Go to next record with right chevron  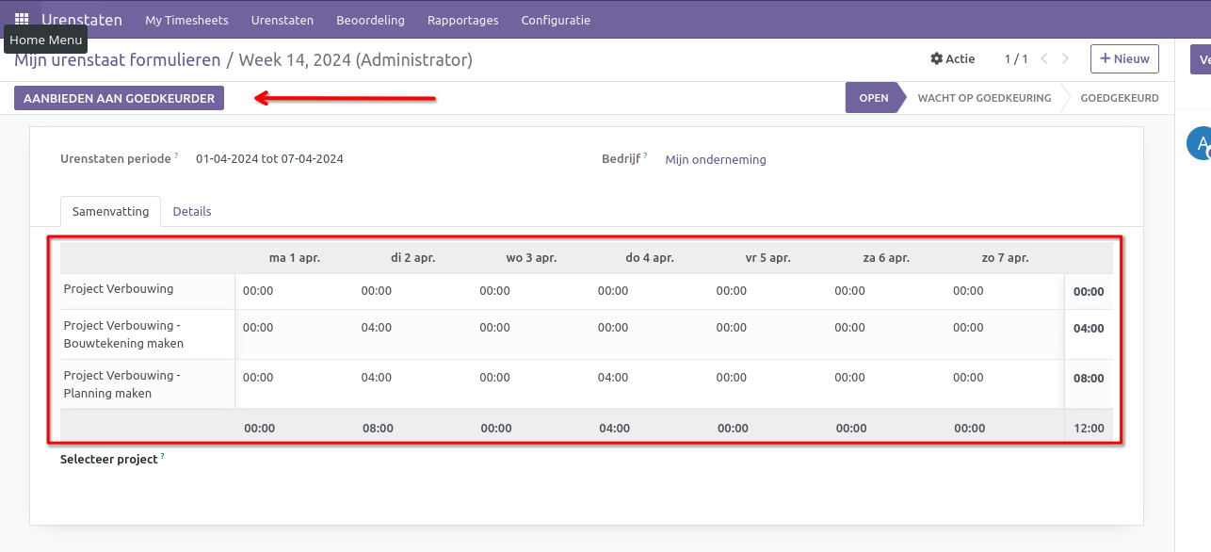(1065, 58)
